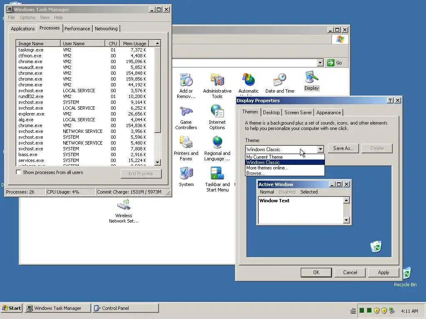Viewport: 426px width, 319px height.
Task: Select the lsass.exe process row
Action: (85, 155)
